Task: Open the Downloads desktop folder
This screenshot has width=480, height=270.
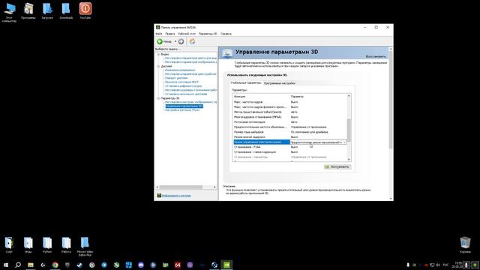Action: pos(66,11)
